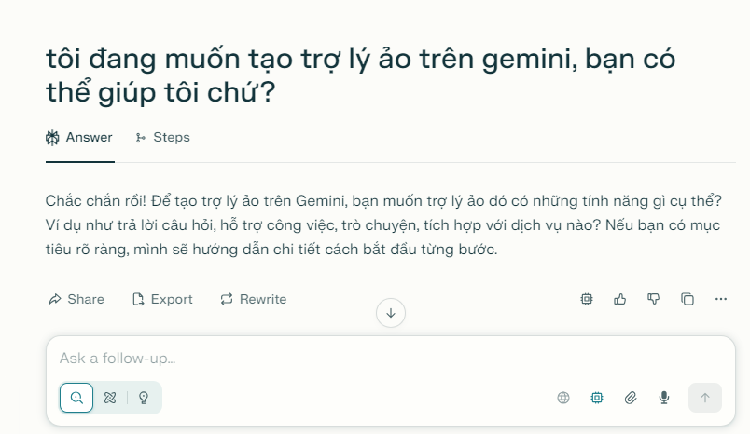Choose a model via the input chip icon

(x=597, y=398)
